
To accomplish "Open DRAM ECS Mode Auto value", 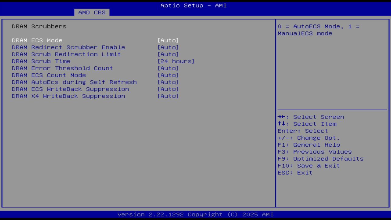I will click(168, 40).
